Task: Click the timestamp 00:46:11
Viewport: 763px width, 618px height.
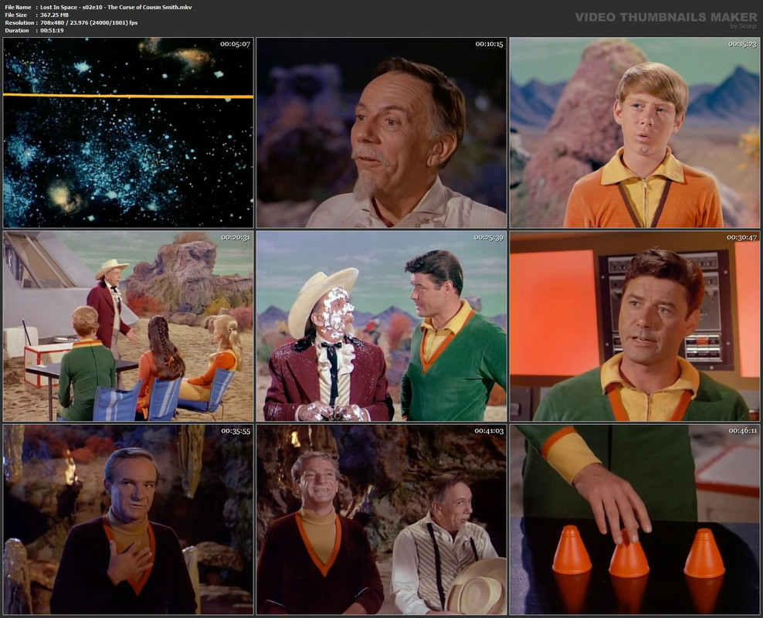Action: (x=743, y=430)
